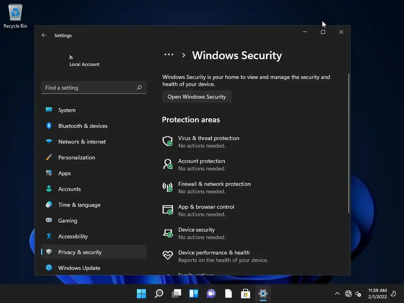Expand the breadcrumb ellipsis menu
Screen dimensions: 404x303
click(169, 54)
